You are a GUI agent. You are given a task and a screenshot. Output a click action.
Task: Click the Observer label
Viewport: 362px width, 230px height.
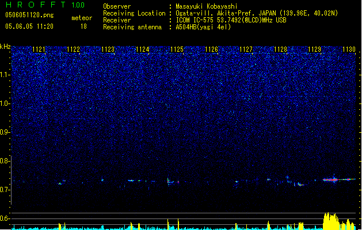pyautogui.click(x=117, y=6)
